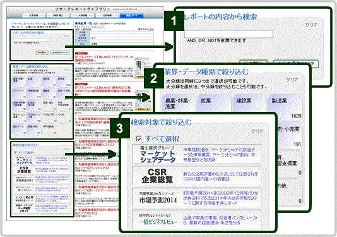Click the first gray tab in the top bar
This screenshot has height=237, width=337.
coord(33,16)
